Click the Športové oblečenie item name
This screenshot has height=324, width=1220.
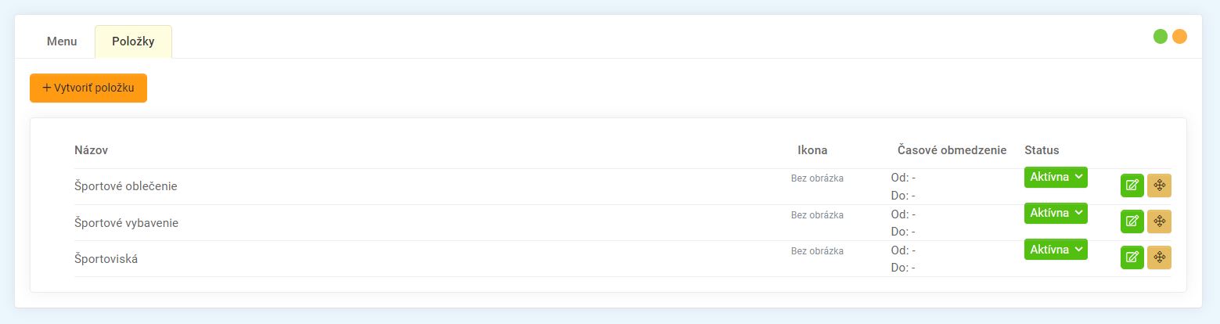tap(125, 186)
